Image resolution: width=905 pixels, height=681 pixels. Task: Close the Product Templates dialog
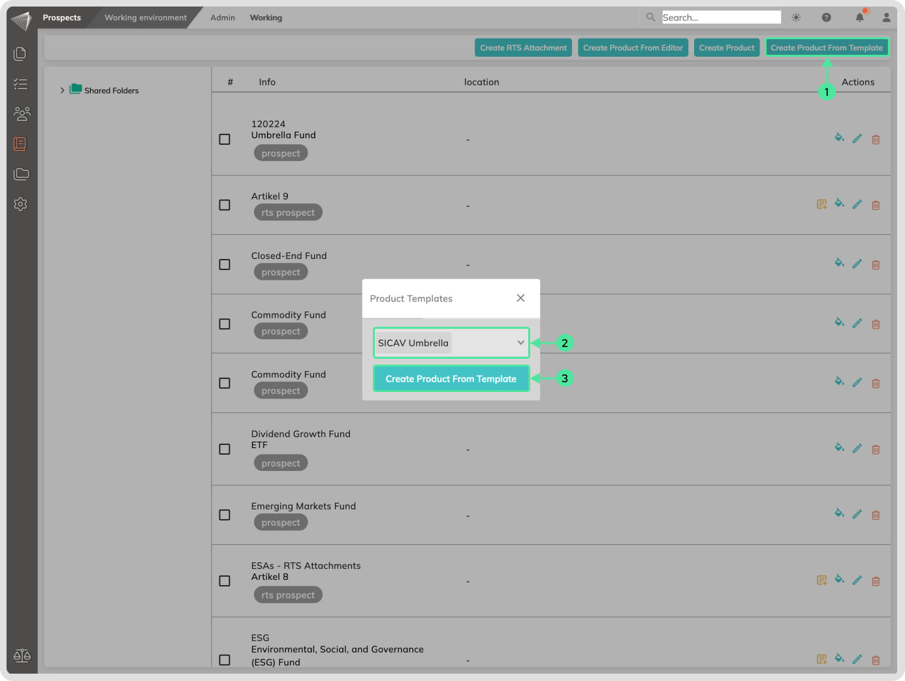click(x=520, y=298)
